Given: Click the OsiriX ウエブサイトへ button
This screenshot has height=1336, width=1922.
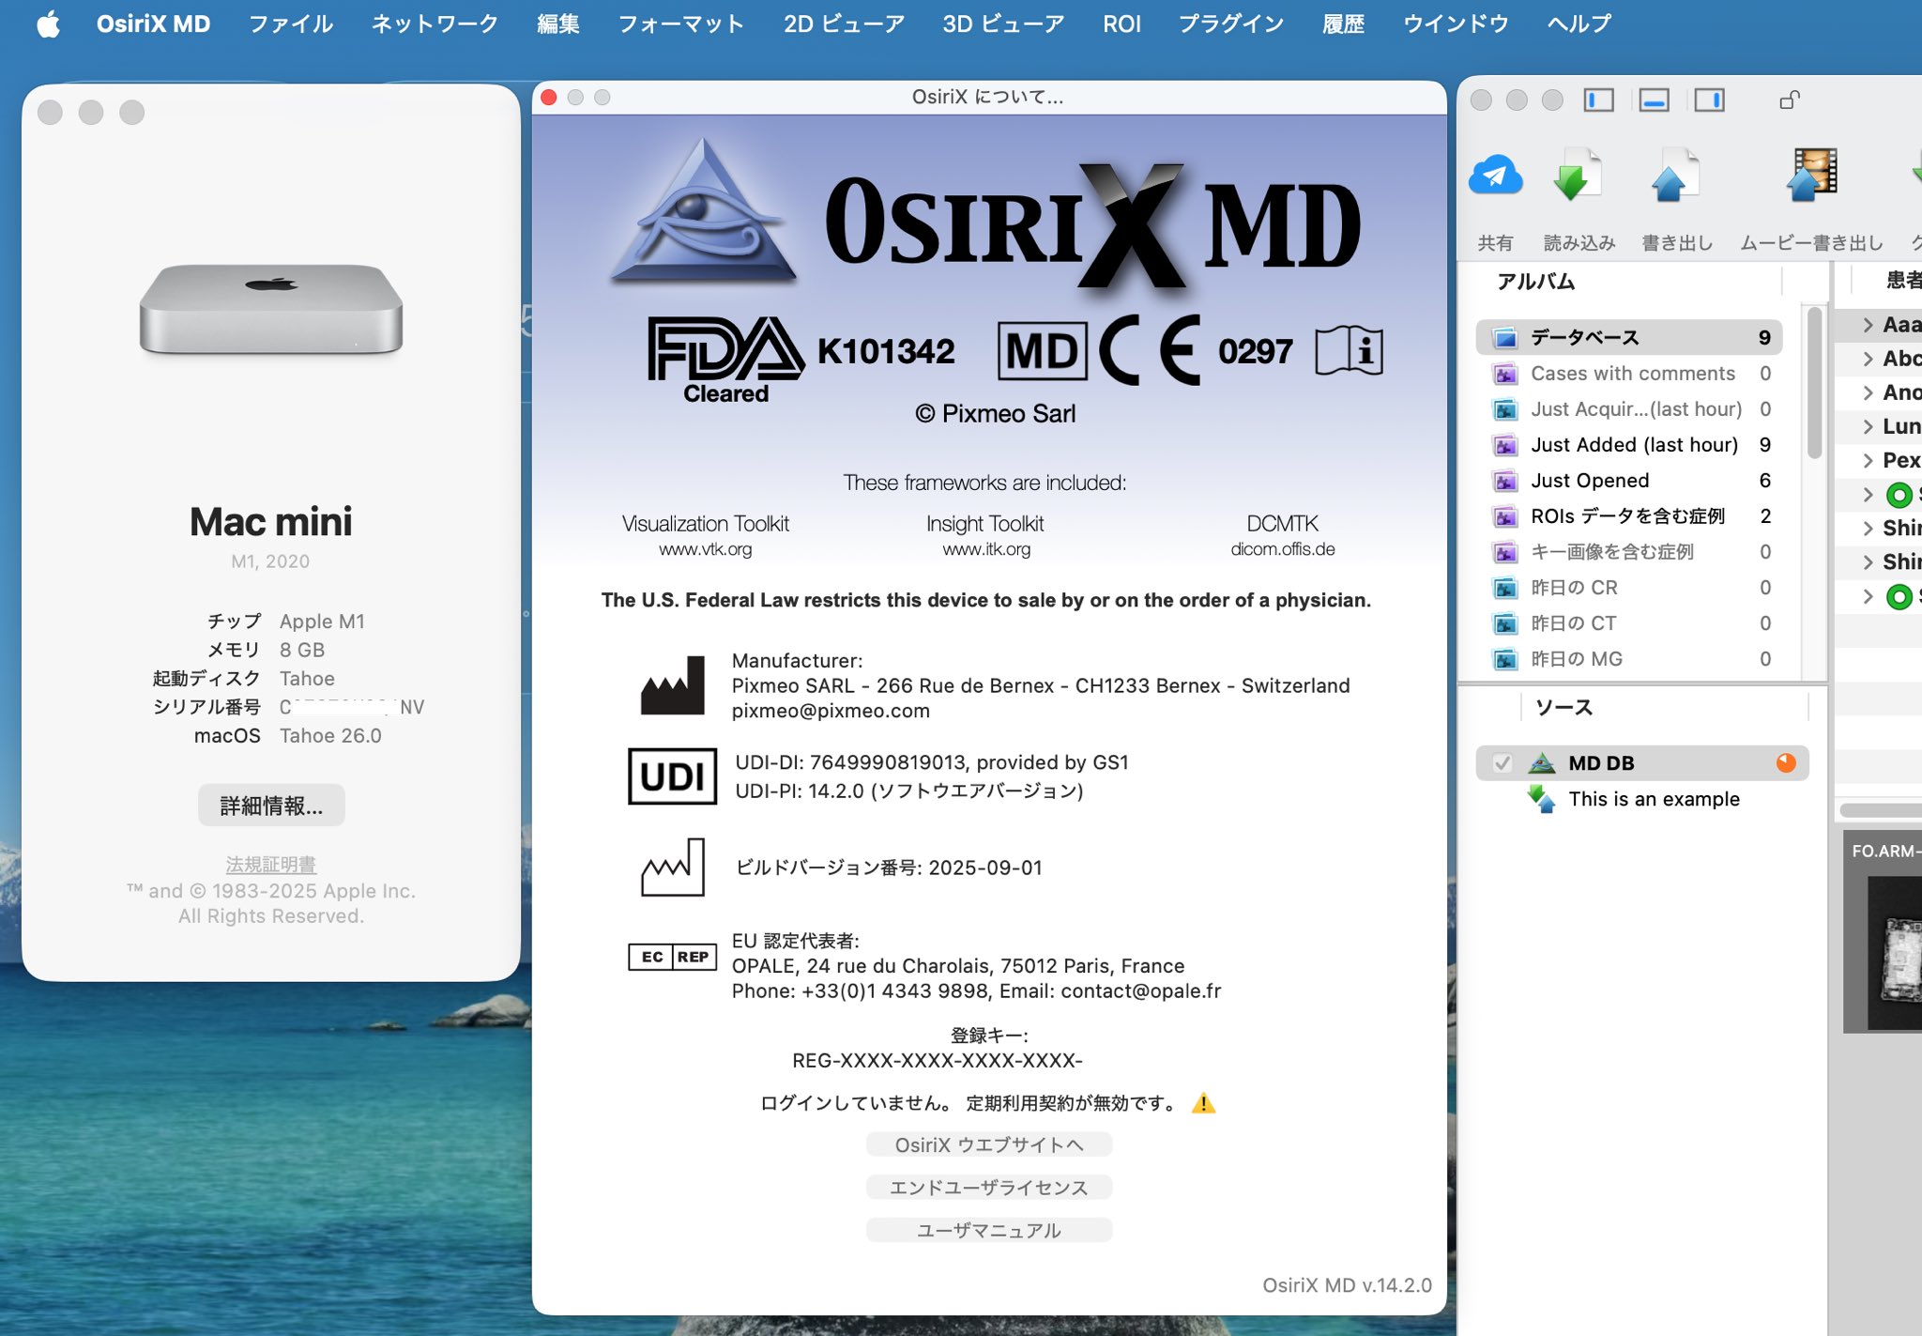Looking at the screenshot, I should click(x=988, y=1144).
